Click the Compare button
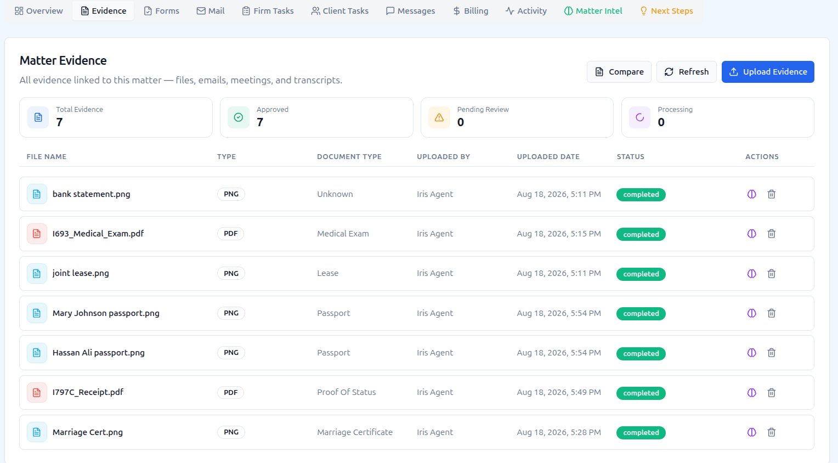The image size is (838, 463). pyautogui.click(x=619, y=72)
